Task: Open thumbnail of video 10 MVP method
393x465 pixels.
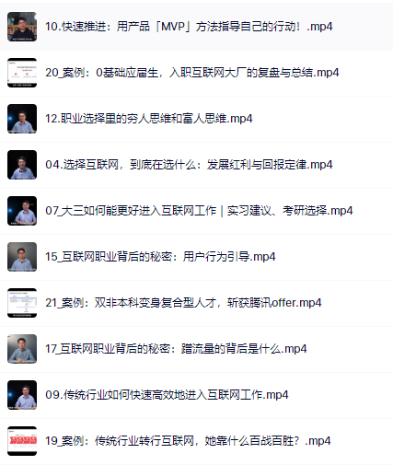Action: [22, 27]
